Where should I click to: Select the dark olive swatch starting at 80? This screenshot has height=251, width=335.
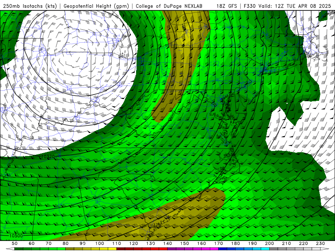point(70,249)
